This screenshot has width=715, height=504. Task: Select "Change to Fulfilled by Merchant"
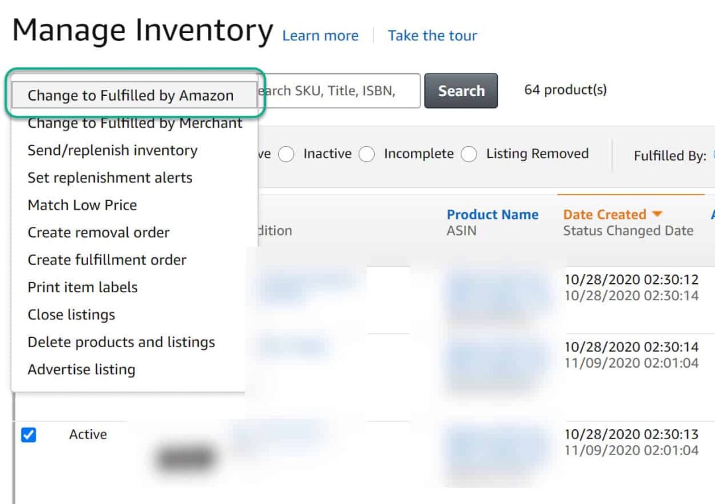click(135, 123)
